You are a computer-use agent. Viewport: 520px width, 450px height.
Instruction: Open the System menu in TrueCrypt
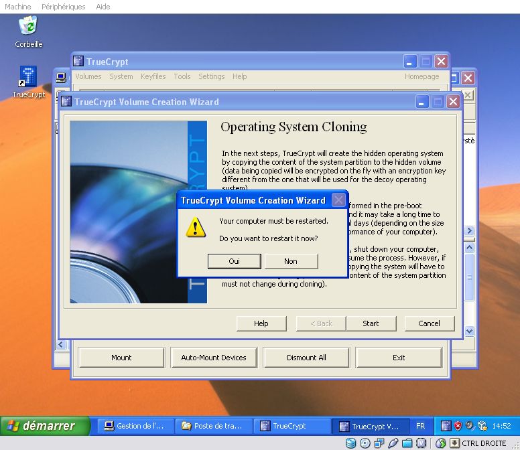coord(121,76)
